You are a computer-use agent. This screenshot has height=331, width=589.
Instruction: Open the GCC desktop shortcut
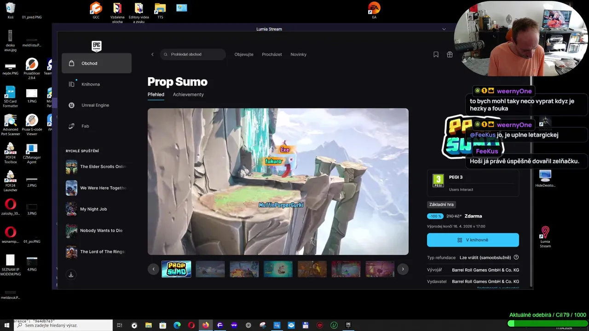[96, 11]
